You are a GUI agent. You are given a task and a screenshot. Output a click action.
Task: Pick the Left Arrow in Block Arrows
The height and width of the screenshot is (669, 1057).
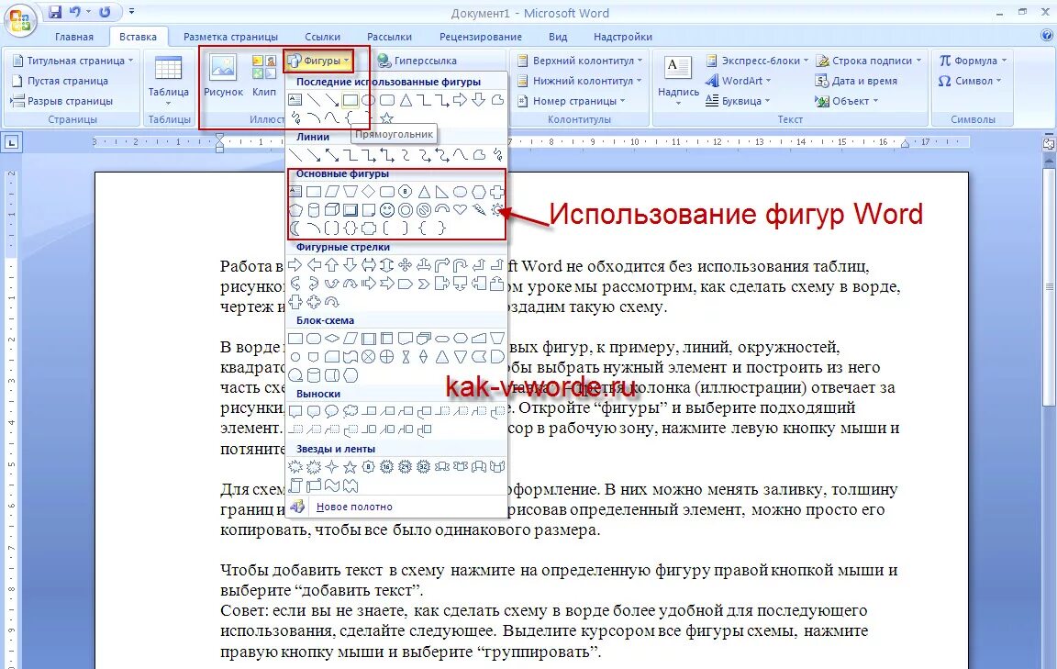coord(314,265)
